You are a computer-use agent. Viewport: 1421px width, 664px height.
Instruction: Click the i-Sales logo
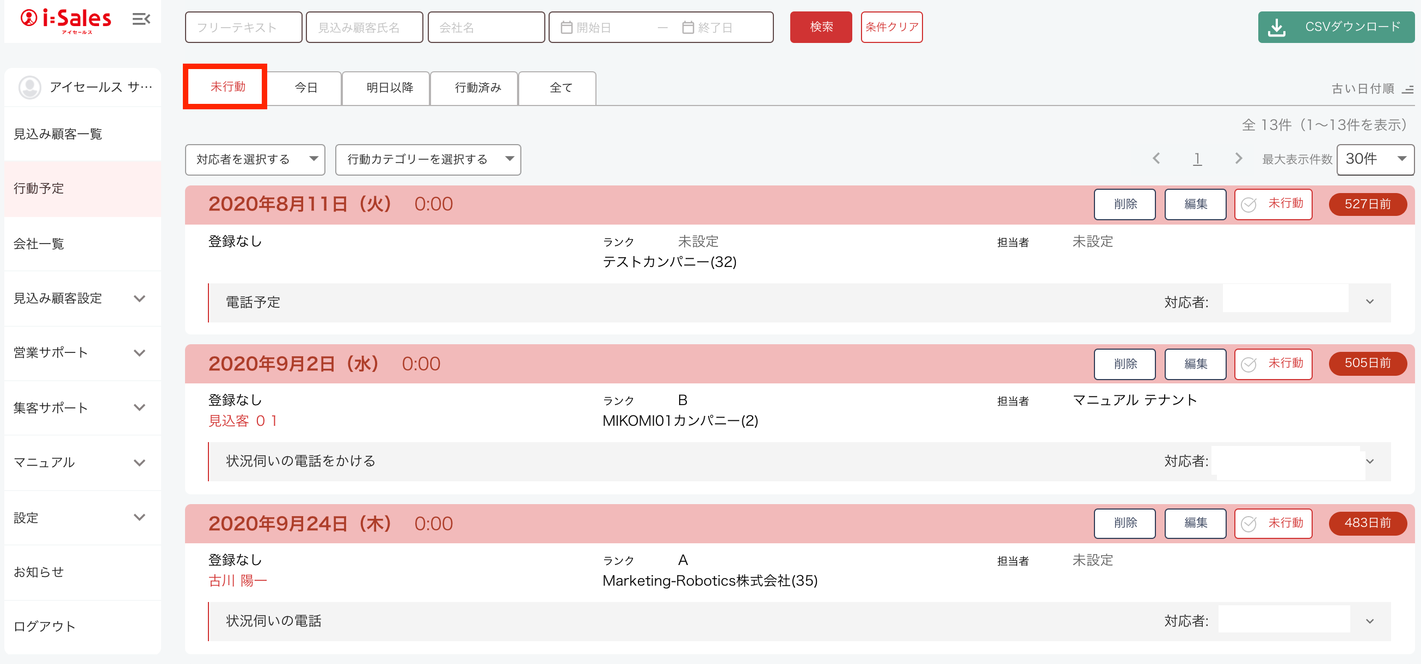(66, 21)
